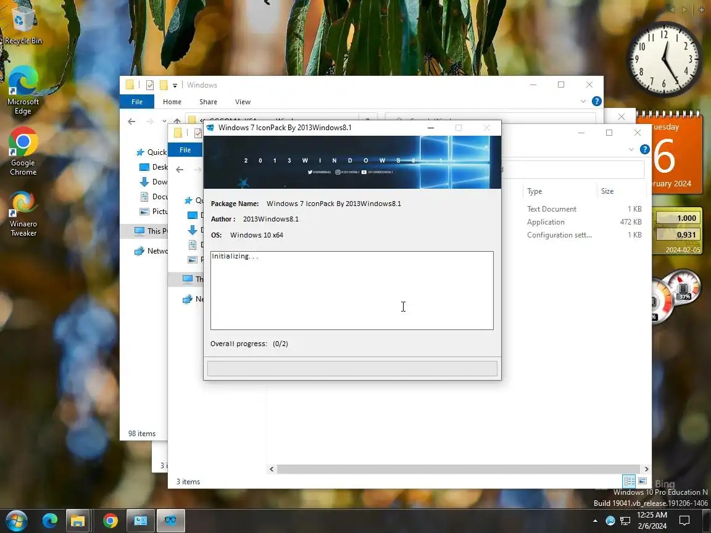The height and width of the screenshot is (533, 711).
Task: Open Chrome from the taskbar
Action: click(110, 521)
